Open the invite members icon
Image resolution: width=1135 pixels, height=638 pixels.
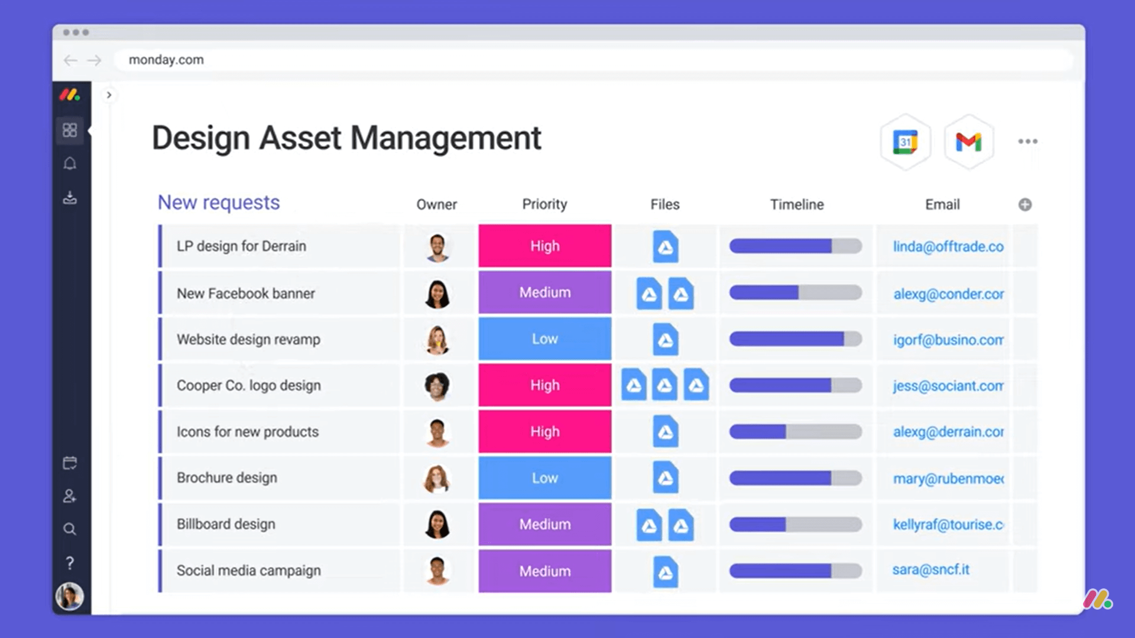click(x=70, y=496)
